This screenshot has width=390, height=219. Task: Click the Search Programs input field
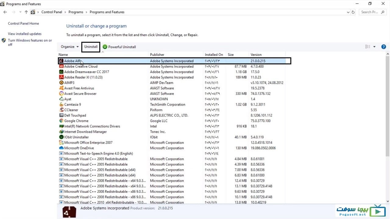[x=373, y=12]
